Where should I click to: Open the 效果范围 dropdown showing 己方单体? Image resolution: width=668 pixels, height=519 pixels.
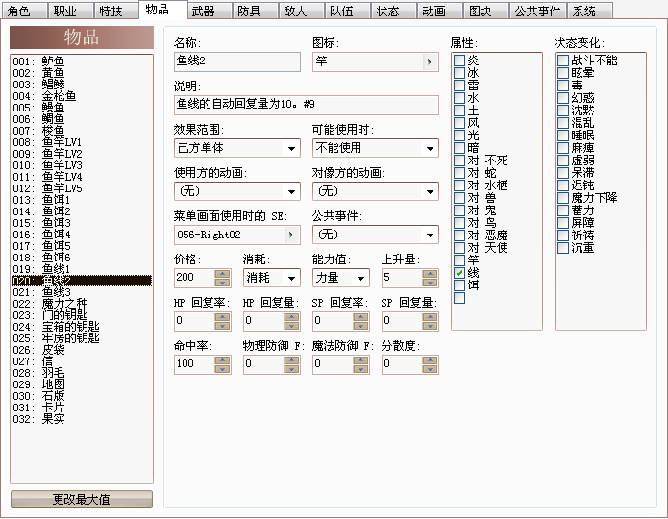click(x=237, y=148)
